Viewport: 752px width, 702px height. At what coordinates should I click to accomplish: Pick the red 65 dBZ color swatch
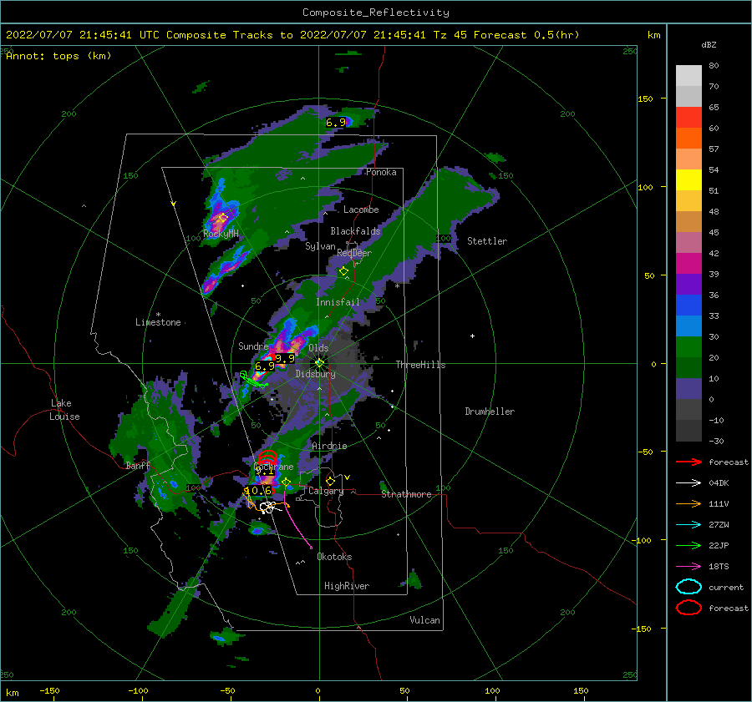point(688,118)
